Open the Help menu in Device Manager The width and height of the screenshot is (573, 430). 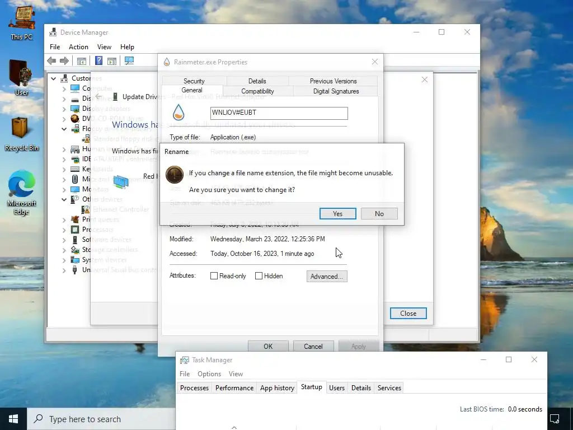tap(127, 47)
